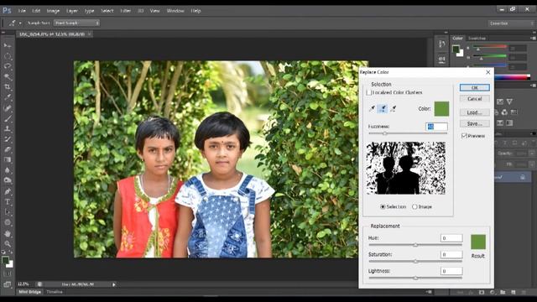537x302 pixels.
Task: Open the Sample Size dropdown
Action: [x=76, y=23]
